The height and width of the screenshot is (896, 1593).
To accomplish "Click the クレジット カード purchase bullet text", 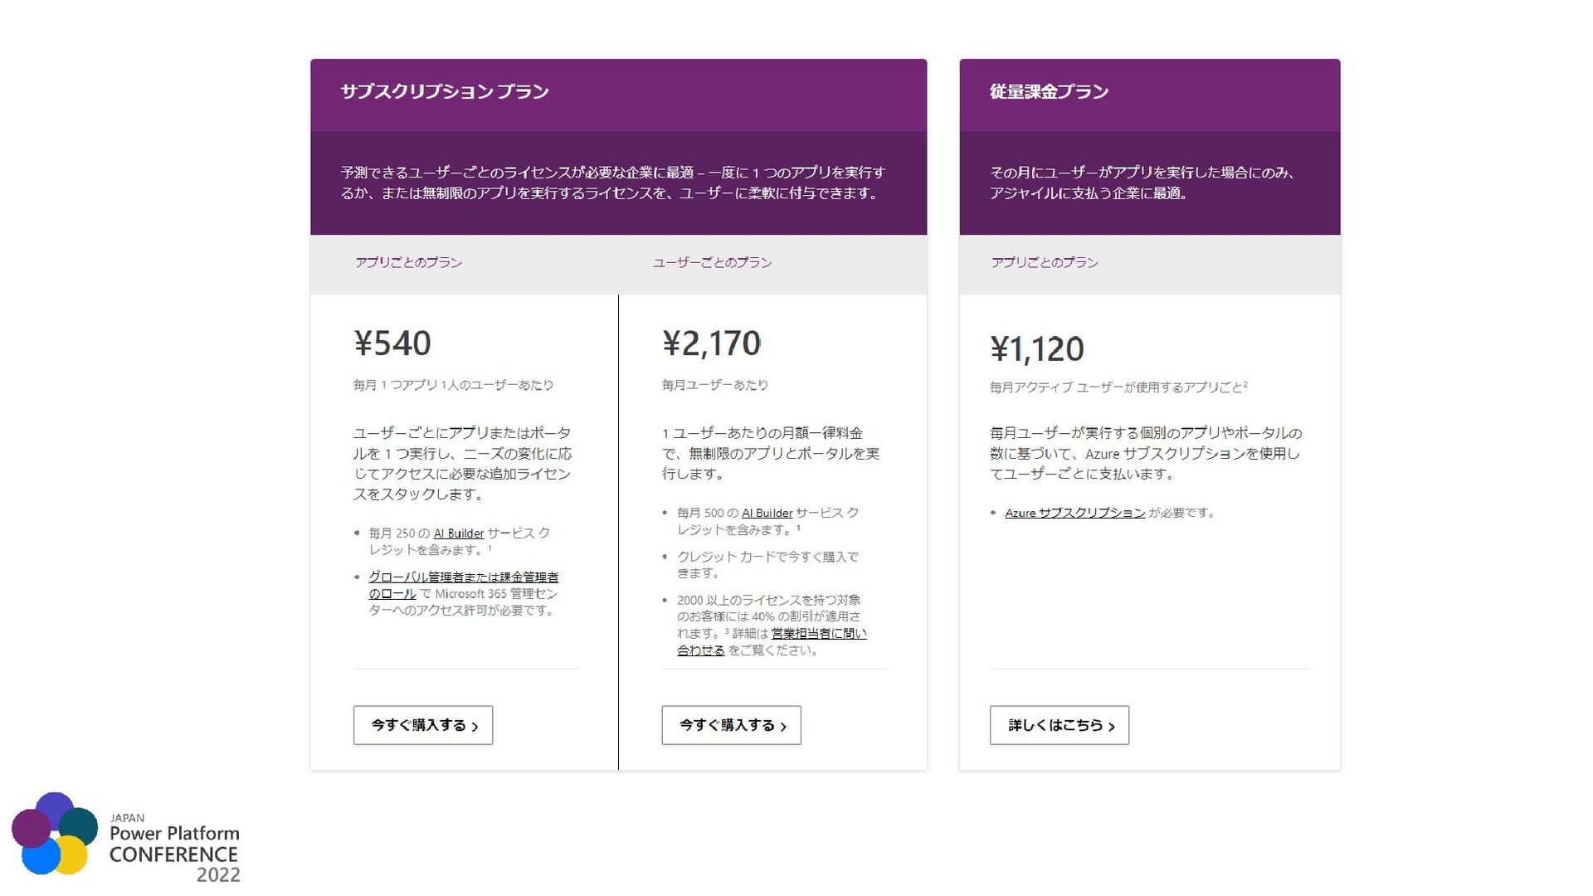I will coord(767,565).
